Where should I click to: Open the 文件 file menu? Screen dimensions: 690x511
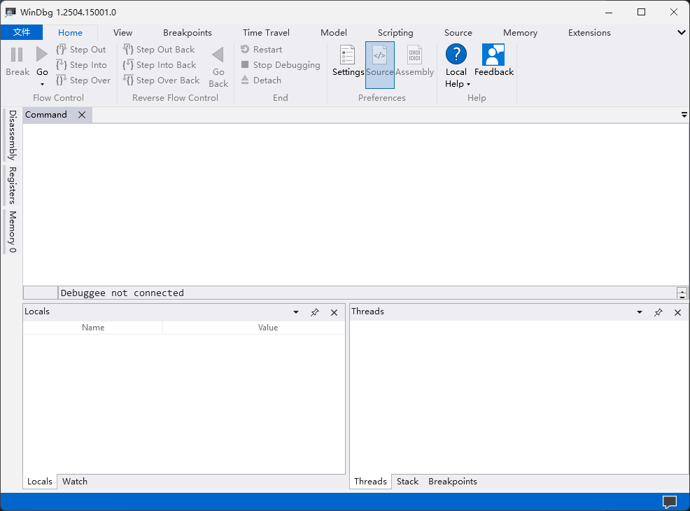[x=22, y=32]
